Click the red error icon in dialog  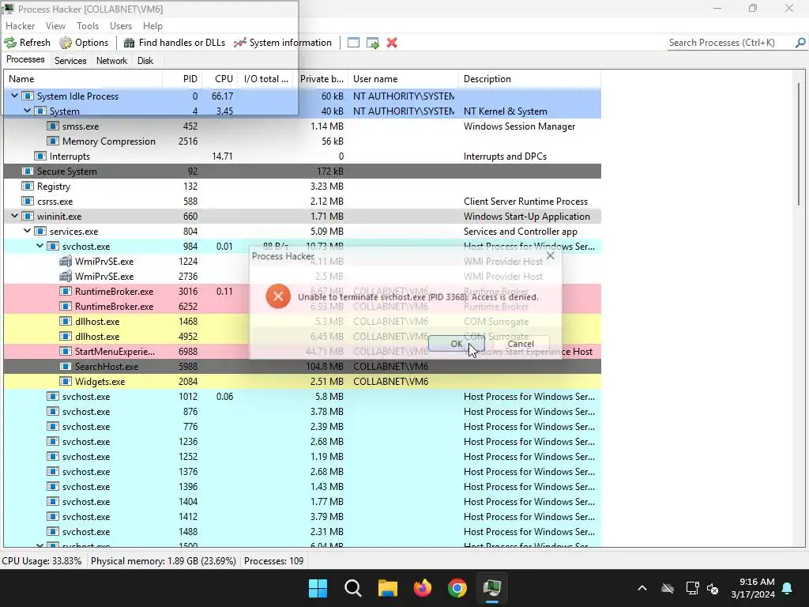[278, 296]
